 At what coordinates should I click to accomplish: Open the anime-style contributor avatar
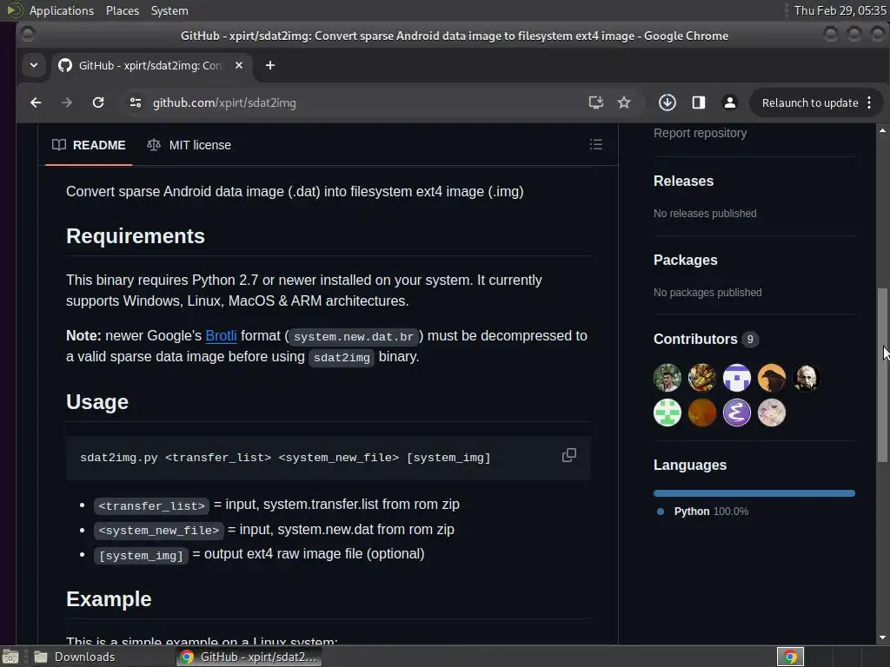772,413
